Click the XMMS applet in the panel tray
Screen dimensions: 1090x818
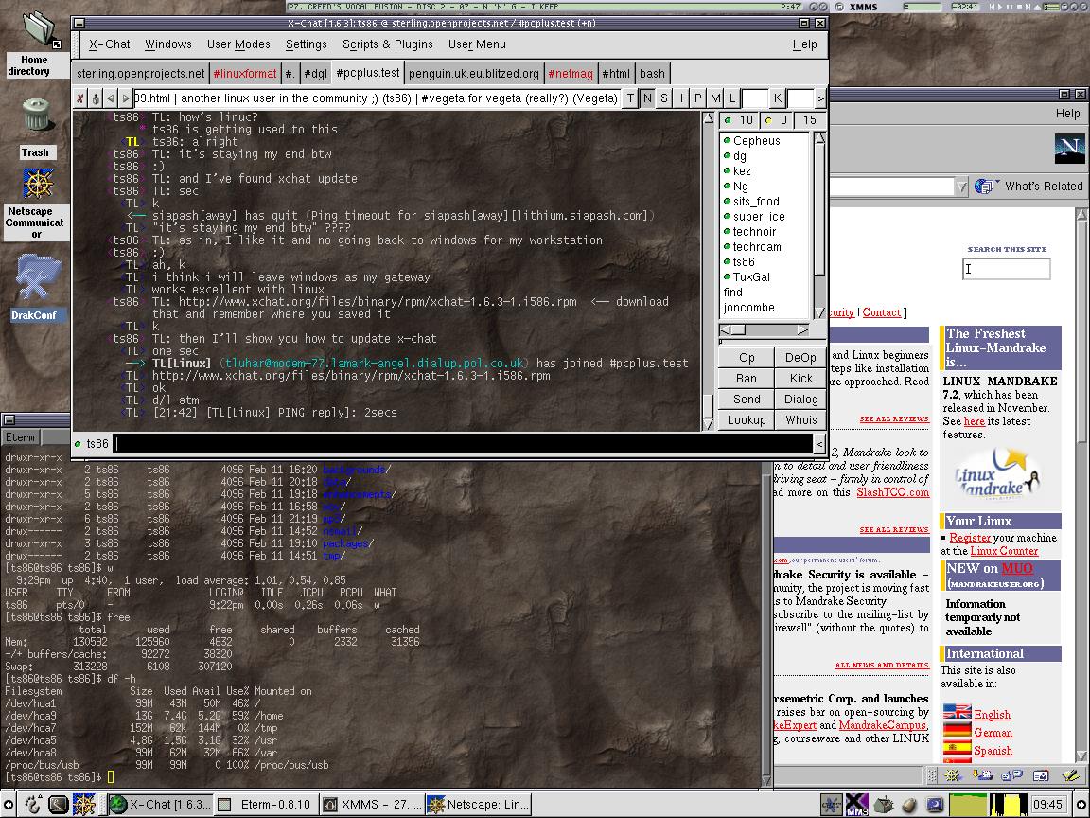(856, 804)
